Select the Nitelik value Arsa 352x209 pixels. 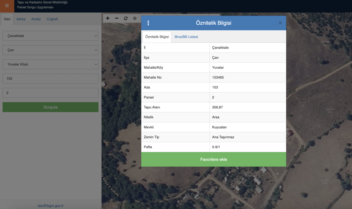point(216,117)
